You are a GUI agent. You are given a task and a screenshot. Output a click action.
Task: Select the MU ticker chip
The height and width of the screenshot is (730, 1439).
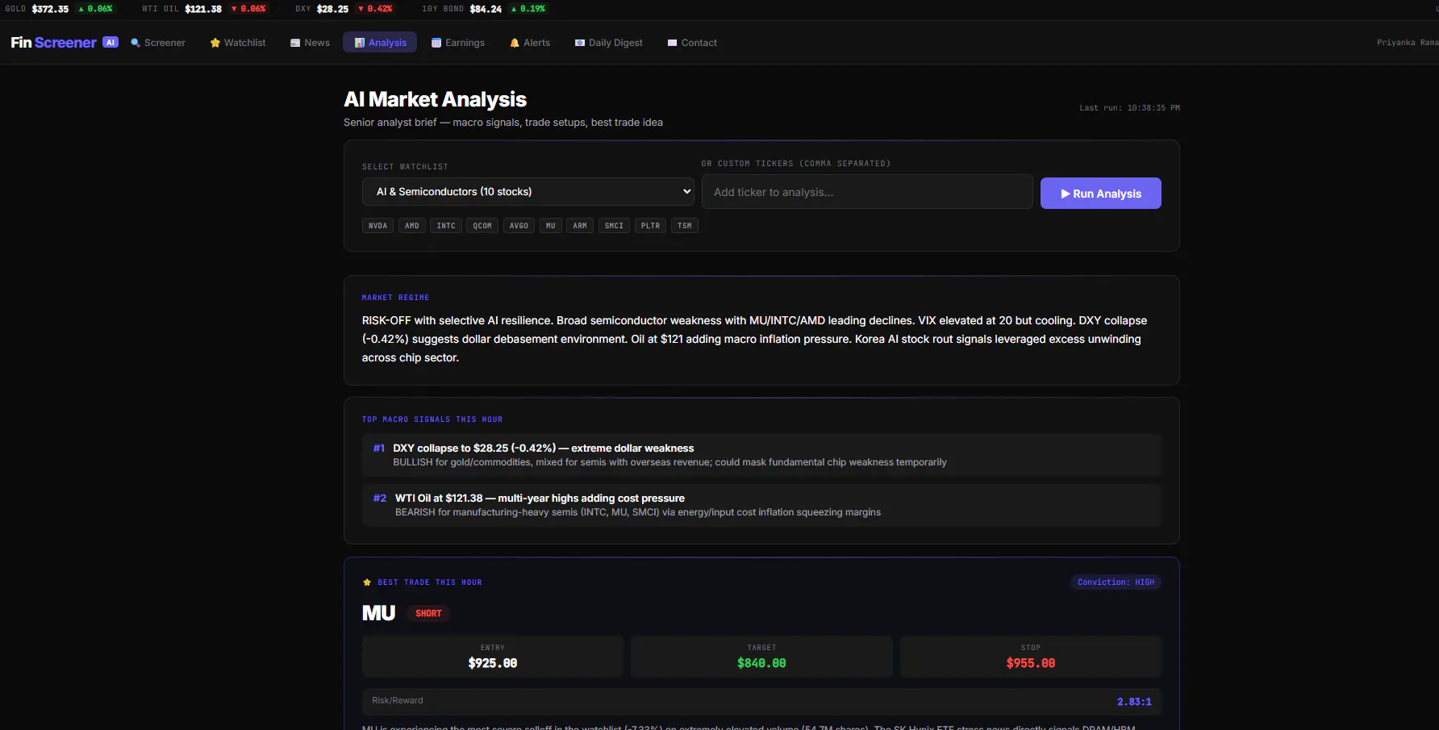(551, 226)
